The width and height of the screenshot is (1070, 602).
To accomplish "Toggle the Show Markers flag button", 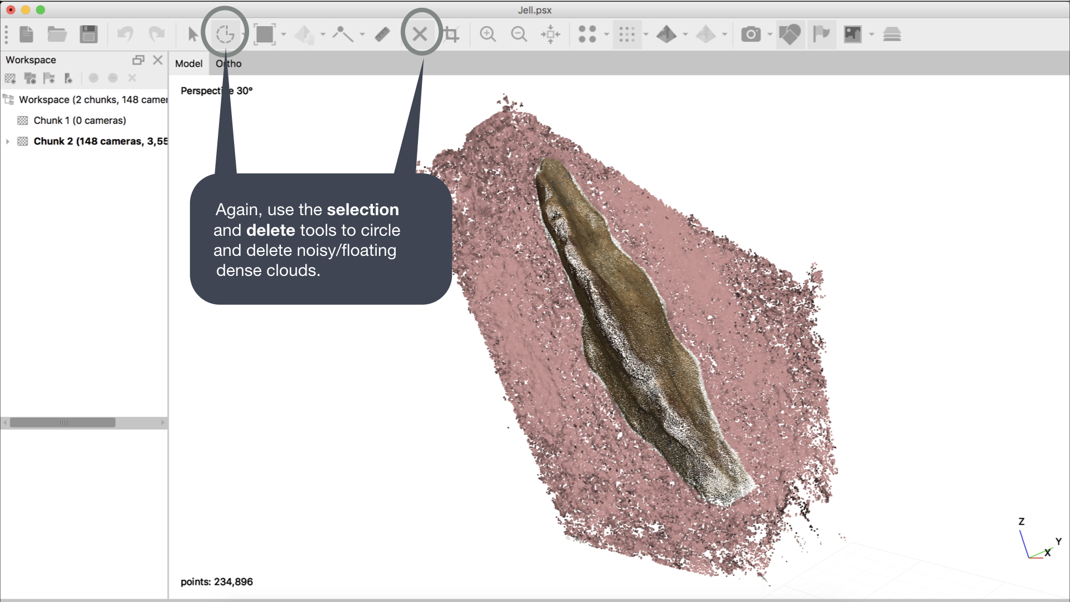I will point(821,35).
